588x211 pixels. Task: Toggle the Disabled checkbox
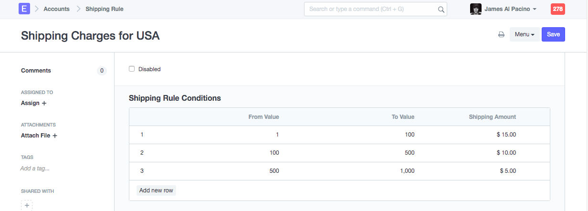(132, 69)
